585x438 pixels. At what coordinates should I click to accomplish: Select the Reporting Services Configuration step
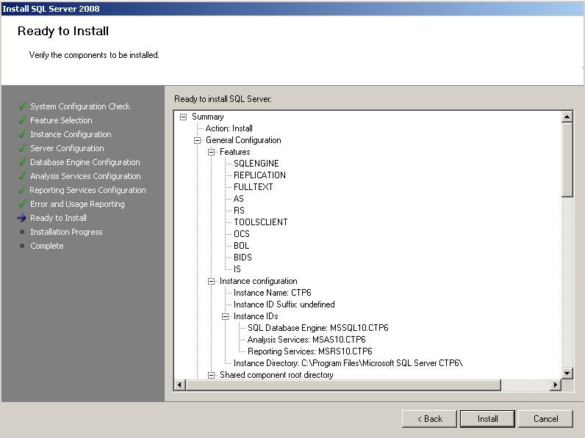point(87,190)
